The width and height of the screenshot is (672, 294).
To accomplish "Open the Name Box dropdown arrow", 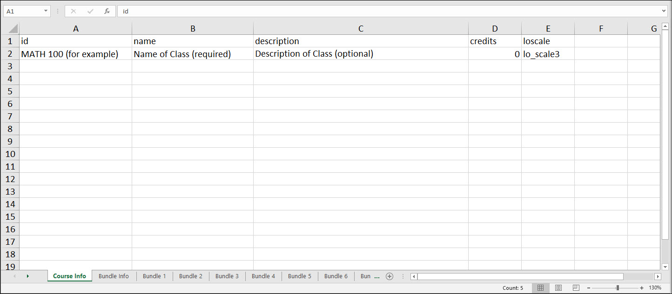I will click(x=46, y=11).
